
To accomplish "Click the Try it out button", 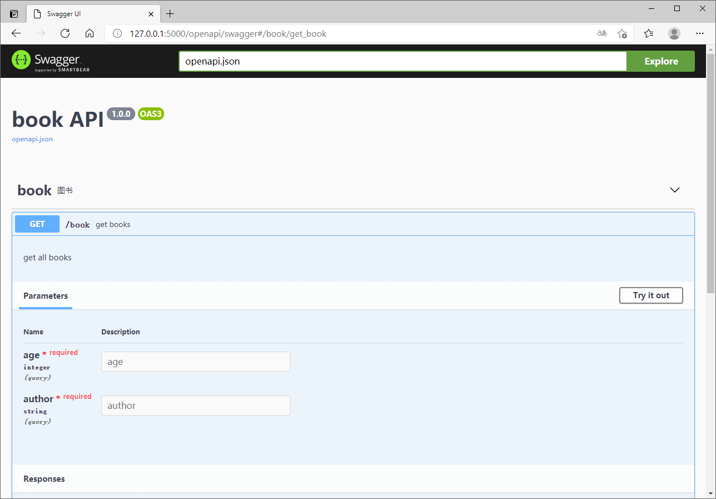I will (651, 295).
